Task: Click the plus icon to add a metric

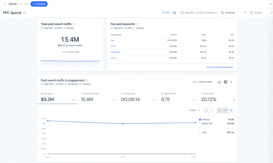Action: 232,82
